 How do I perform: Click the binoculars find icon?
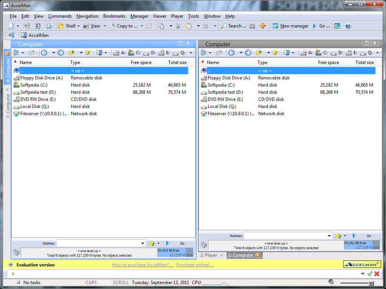[x=252, y=26]
